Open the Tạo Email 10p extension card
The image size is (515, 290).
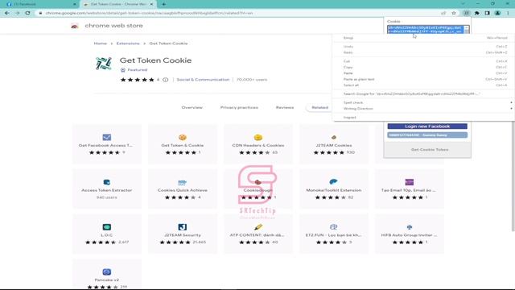click(410, 188)
